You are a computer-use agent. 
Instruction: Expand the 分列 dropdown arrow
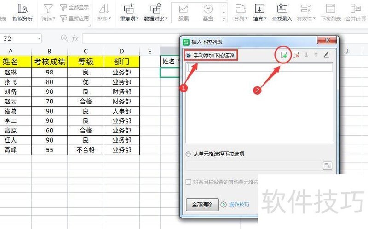pos(247,18)
